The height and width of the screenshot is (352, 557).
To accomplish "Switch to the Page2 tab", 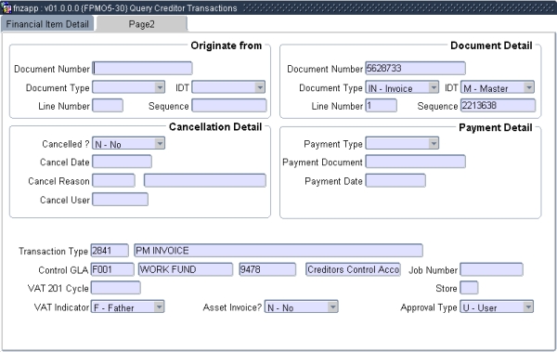I will tap(141, 24).
